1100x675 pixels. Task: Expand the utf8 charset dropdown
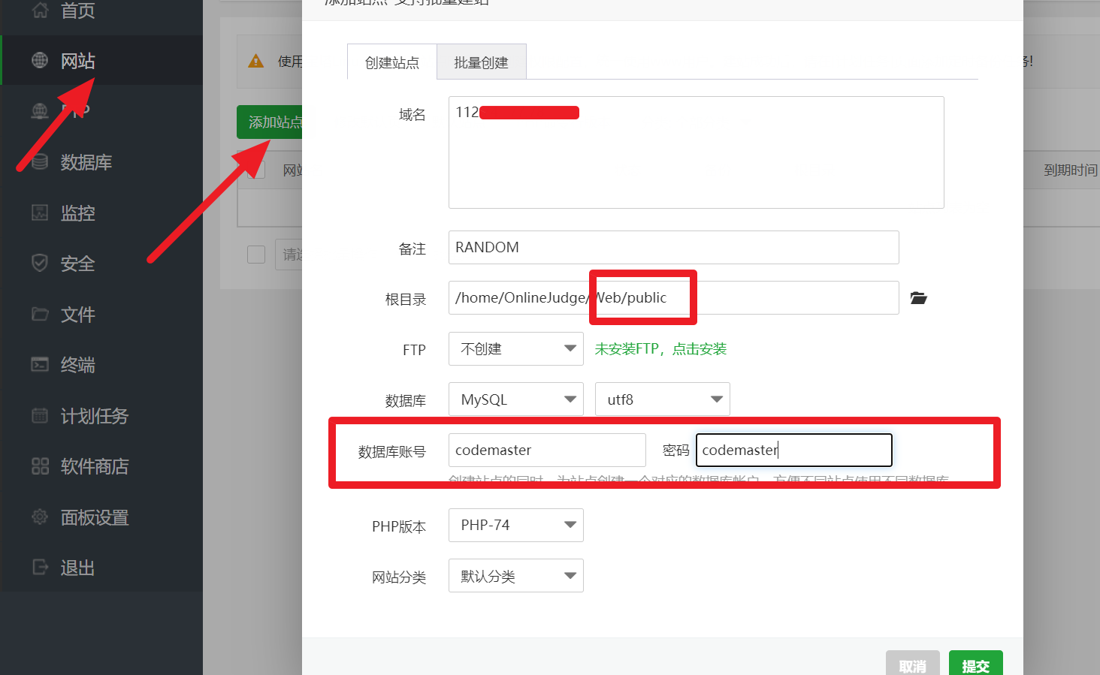click(662, 399)
